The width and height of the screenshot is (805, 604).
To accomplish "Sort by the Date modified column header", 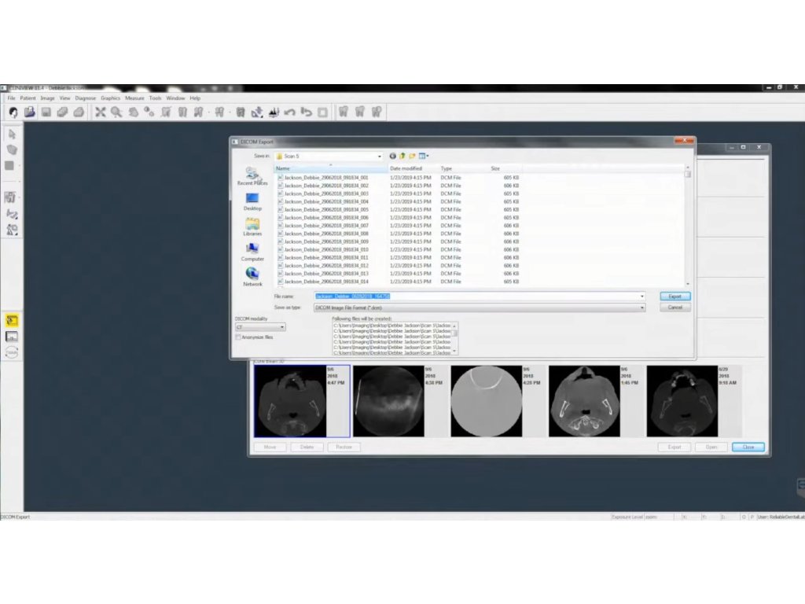I will (414, 168).
